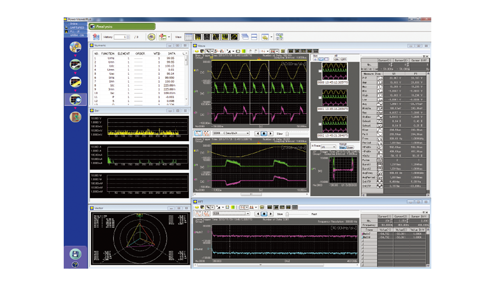This screenshot has width=496, height=299.
Task: Click the DATA column header in Numeric
Action: tap(171, 54)
